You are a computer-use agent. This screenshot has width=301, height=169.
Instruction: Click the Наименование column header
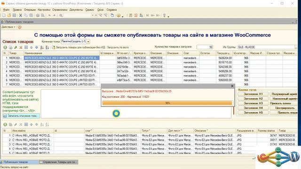pyautogui.click(x=62, y=53)
